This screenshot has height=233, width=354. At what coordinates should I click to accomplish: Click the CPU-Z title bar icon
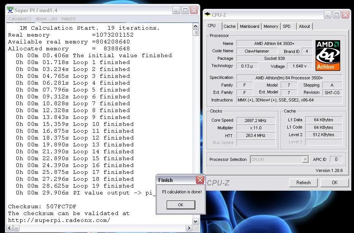208,14
